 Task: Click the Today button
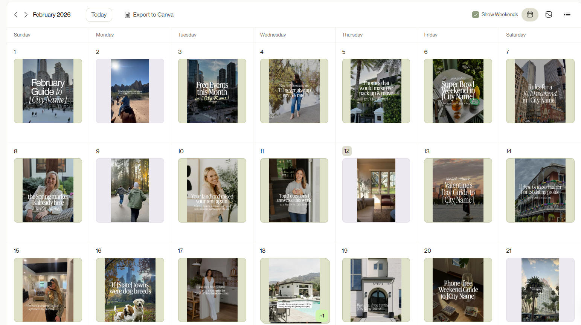click(x=99, y=14)
